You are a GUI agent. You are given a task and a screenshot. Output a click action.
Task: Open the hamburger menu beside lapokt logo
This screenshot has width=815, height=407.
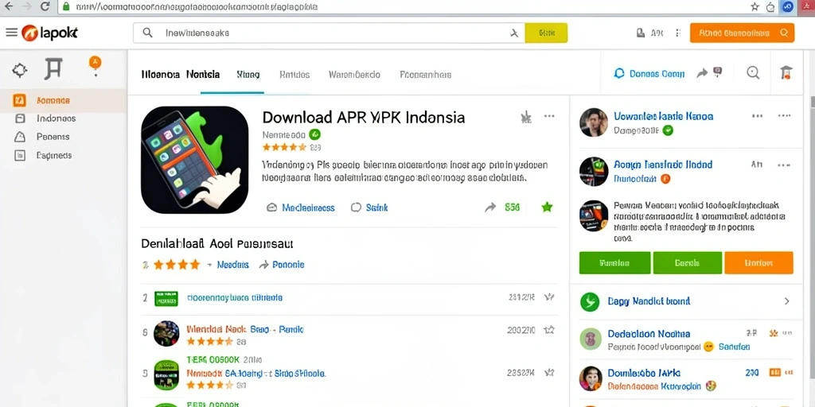click(x=11, y=33)
